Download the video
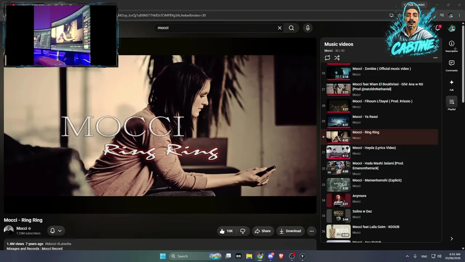The image size is (465, 262). coord(290,231)
